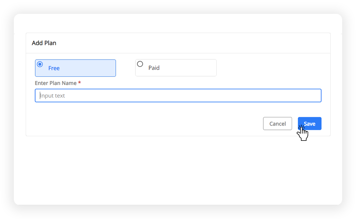Click the filled blue dot inside Free radio
356x219 pixels.
coord(40,64)
